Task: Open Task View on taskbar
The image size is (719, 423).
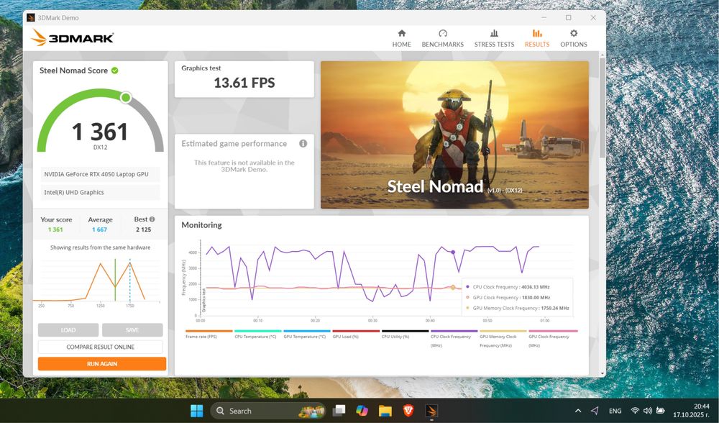Action: (339, 411)
